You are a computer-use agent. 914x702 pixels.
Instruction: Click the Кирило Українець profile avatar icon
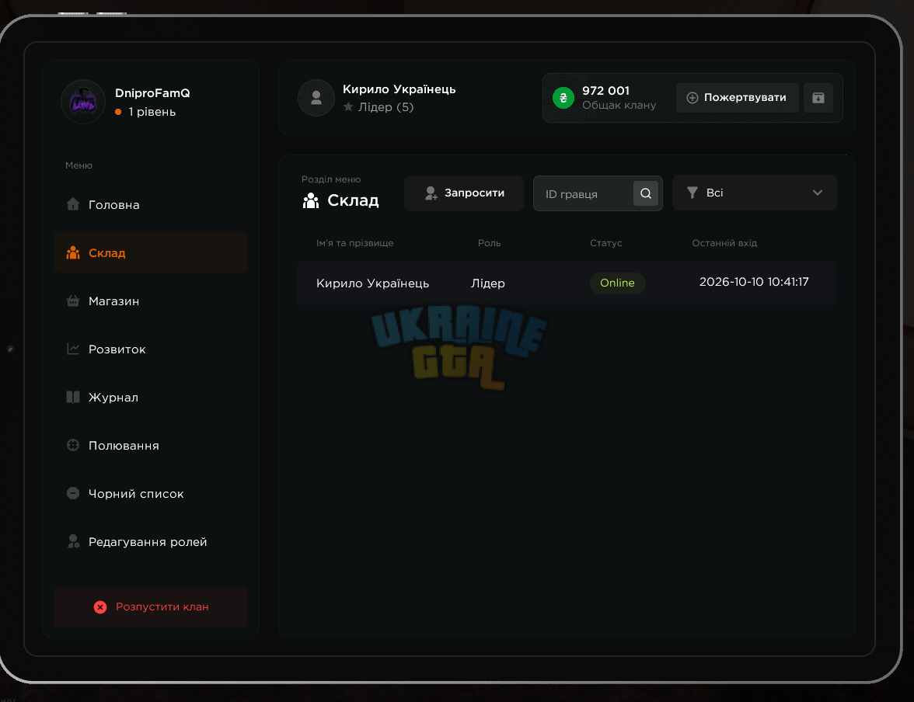316,98
